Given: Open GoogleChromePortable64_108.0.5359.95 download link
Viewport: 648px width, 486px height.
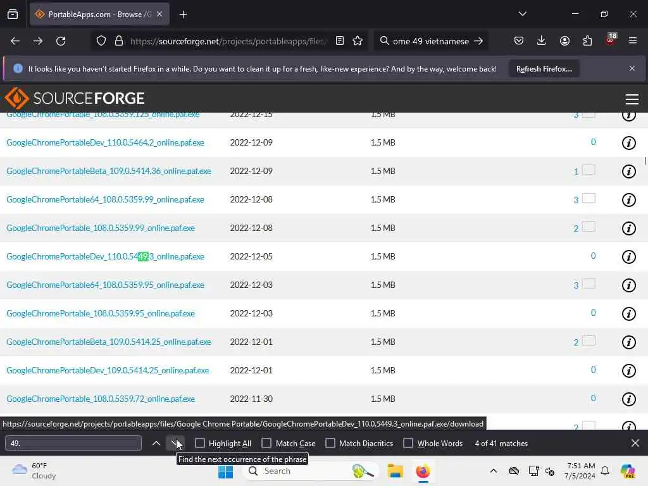Looking at the screenshot, I should click(106, 285).
